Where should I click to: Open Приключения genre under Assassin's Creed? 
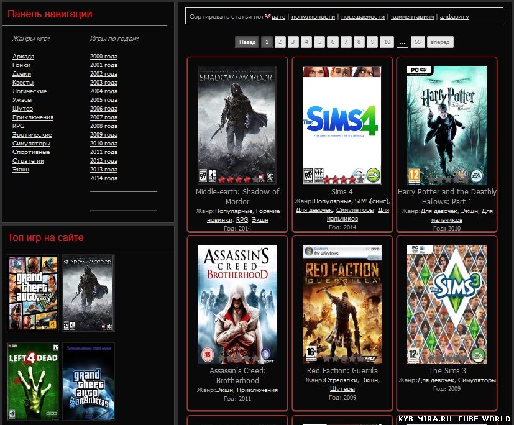point(257,390)
